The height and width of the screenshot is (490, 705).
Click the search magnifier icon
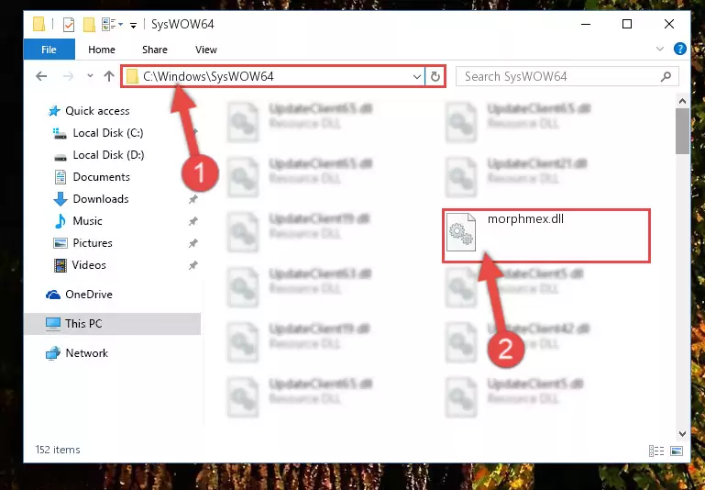666,77
